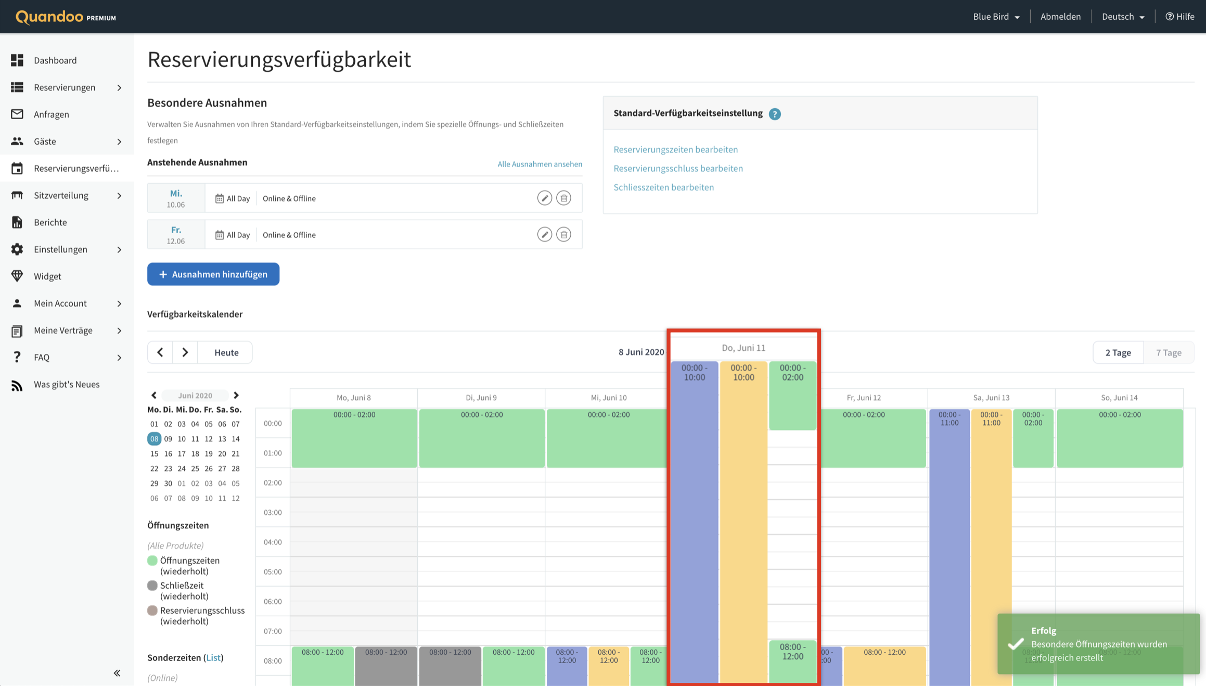Viewport: 1206px width, 686px height.
Task: Click Sa, Juni 13 blue 00:00 - 11:00 block
Action: [x=950, y=547]
